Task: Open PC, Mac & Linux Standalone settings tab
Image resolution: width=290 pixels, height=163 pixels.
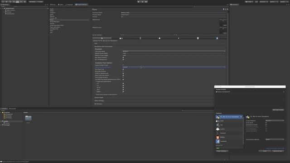Action: [x=102, y=38]
